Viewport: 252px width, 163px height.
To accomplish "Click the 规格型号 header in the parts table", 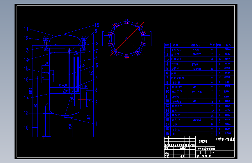I will [x=195, y=46].
